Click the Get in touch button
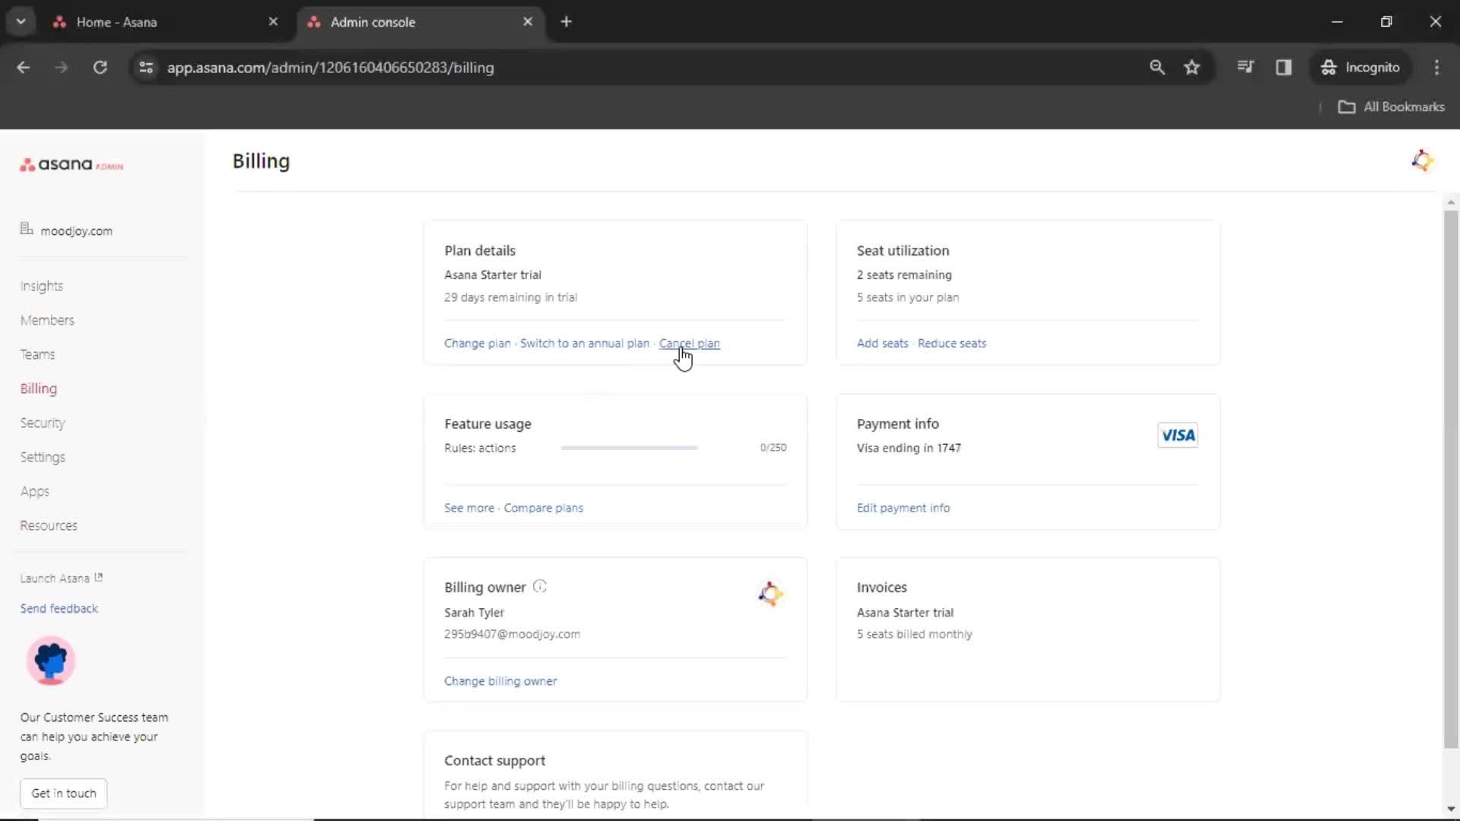Screen dimensions: 1460x821 click(64, 793)
